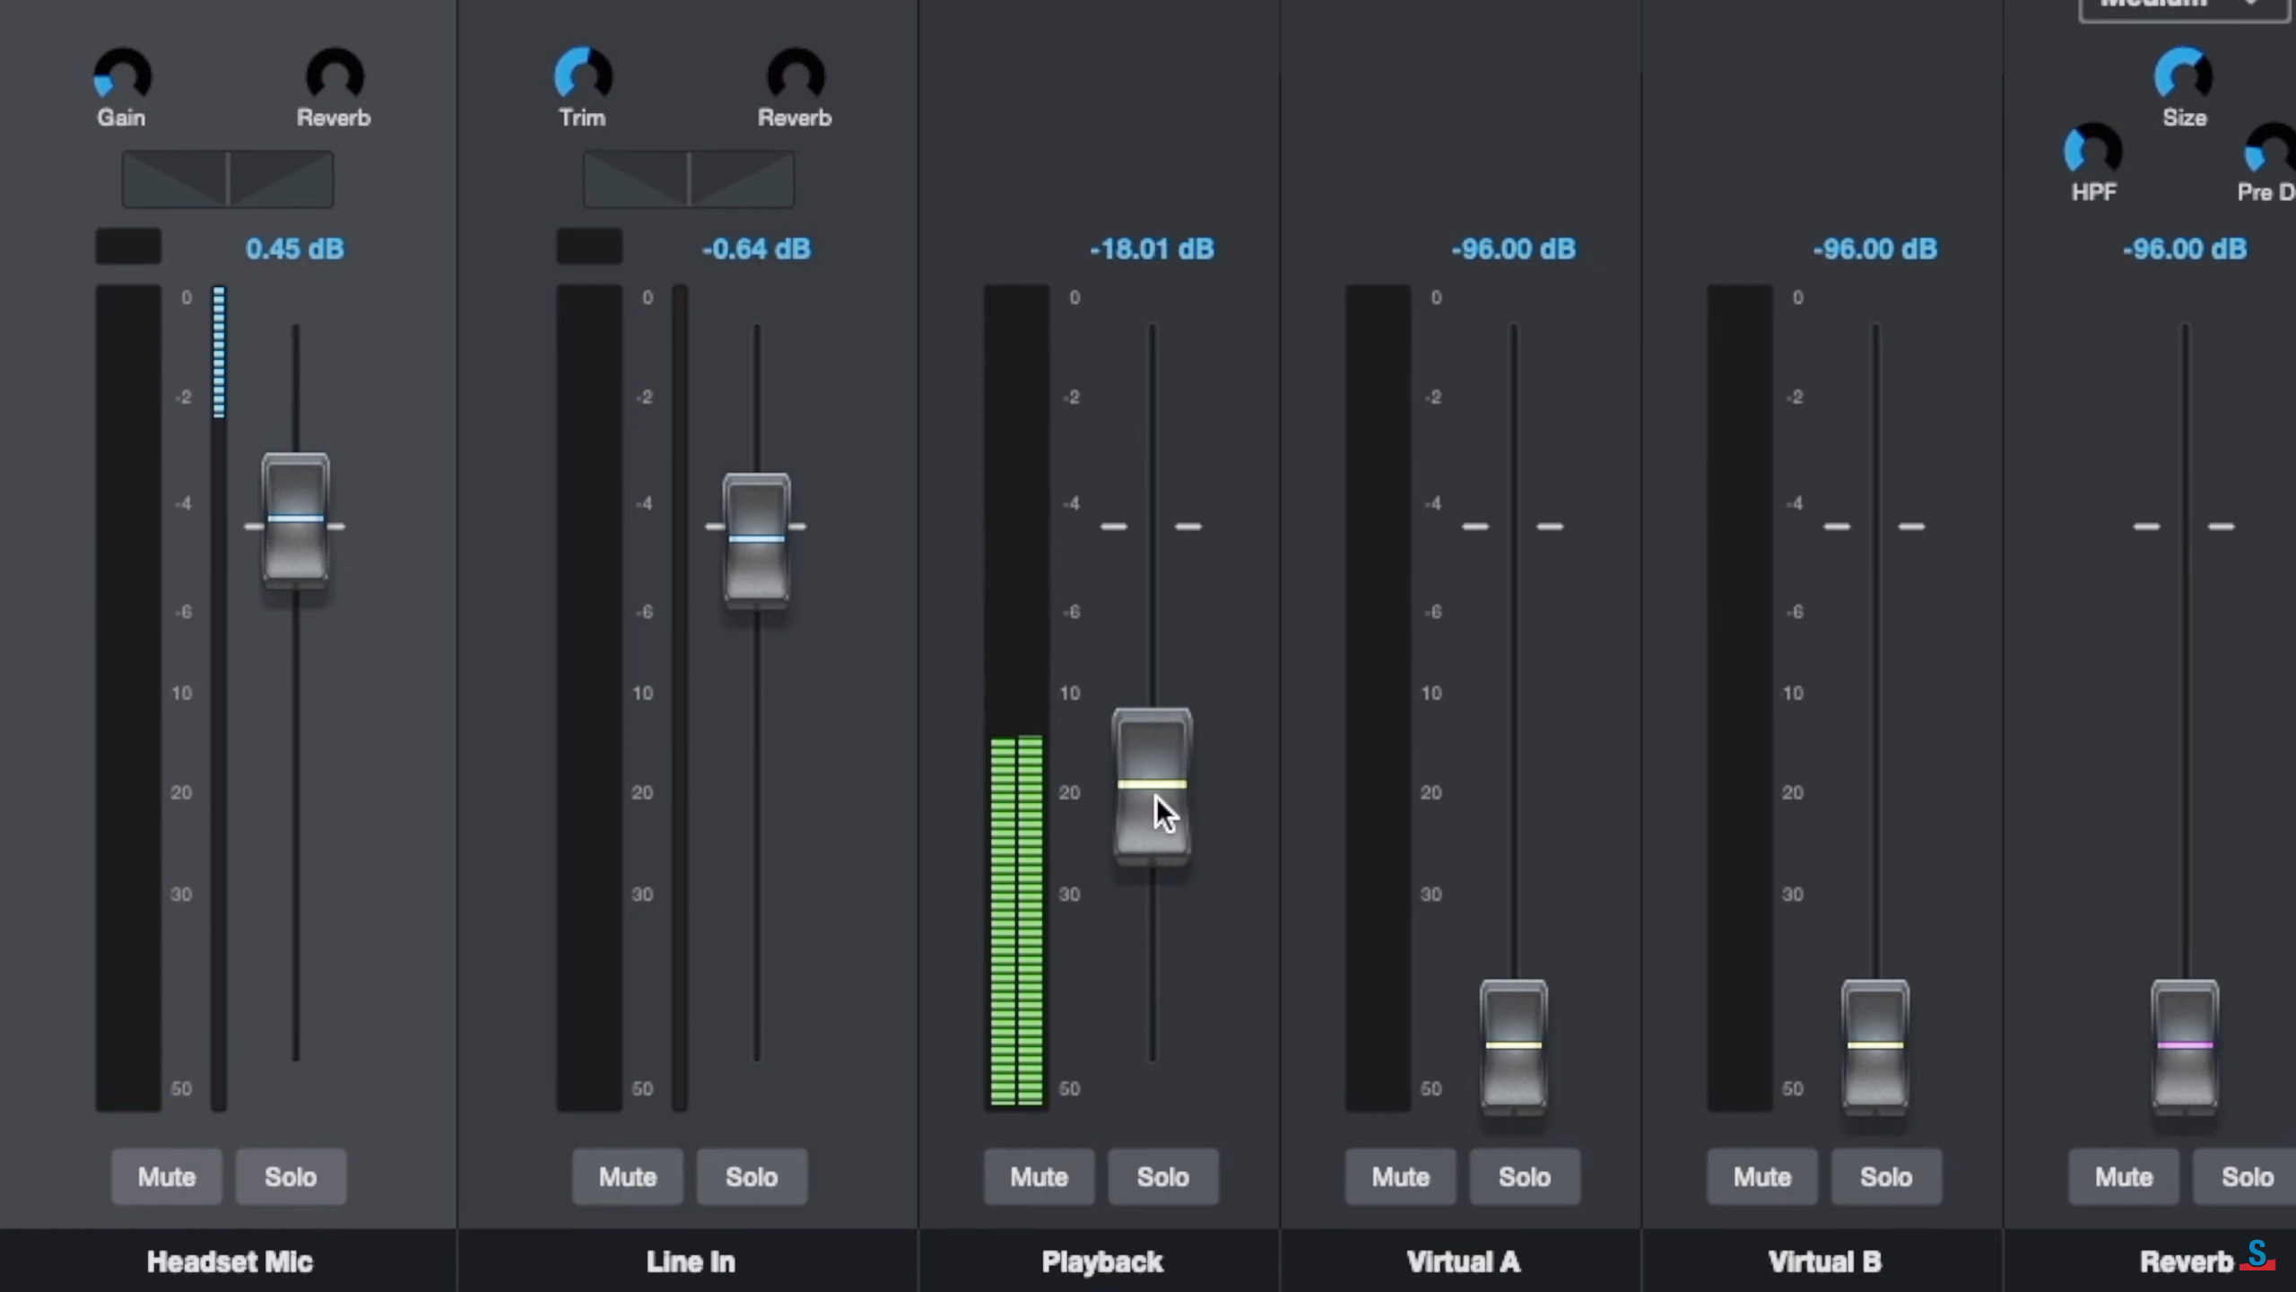
Task: Click the Virtual A fader handle
Action: point(1513,1045)
